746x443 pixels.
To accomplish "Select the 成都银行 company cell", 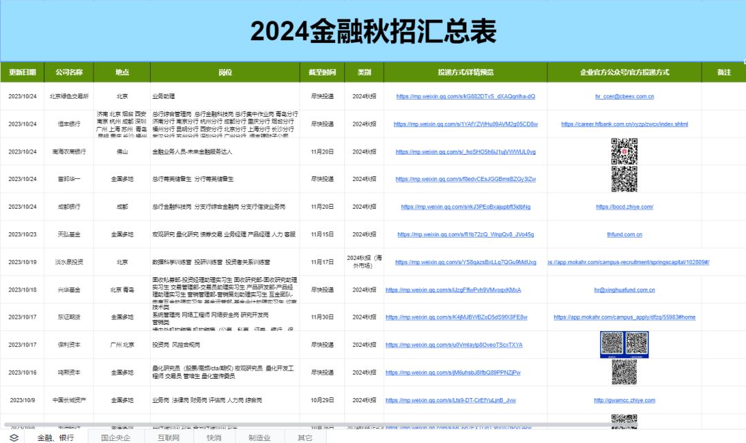I will 69,207.
